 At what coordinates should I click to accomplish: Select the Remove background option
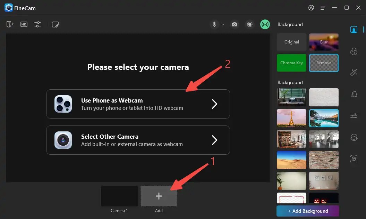coord(324,63)
